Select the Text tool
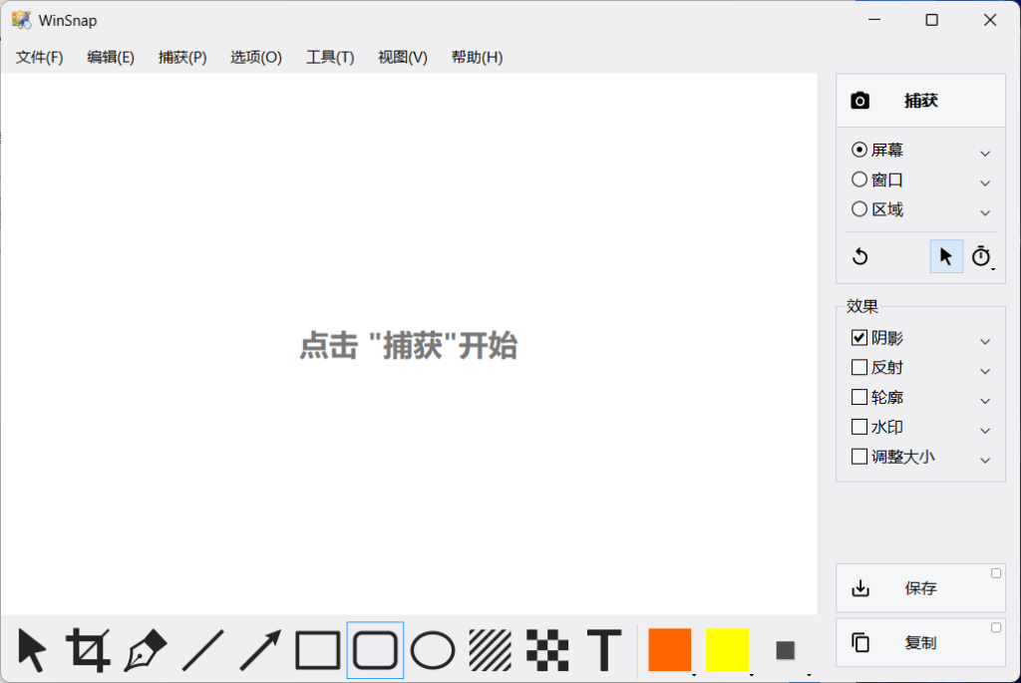The height and width of the screenshot is (683, 1021). (604, 650)
